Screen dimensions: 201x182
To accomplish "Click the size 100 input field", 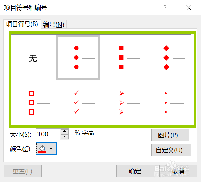I will 48,134.
